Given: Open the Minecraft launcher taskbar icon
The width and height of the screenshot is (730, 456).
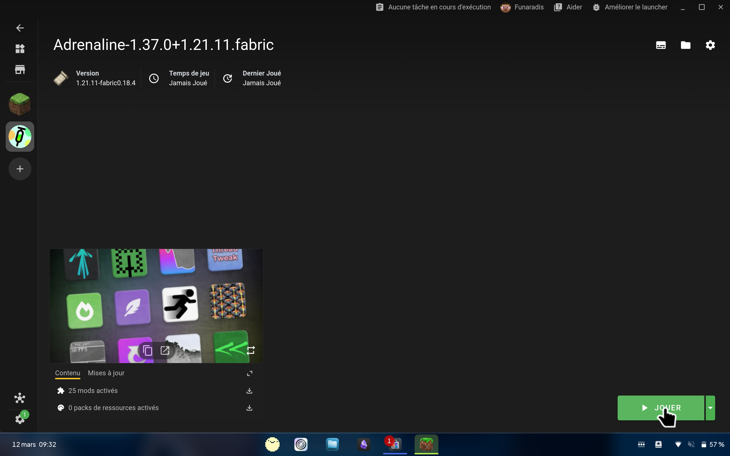Looking at the screenshot, I should pyautogui.click(x=426, y=444).
